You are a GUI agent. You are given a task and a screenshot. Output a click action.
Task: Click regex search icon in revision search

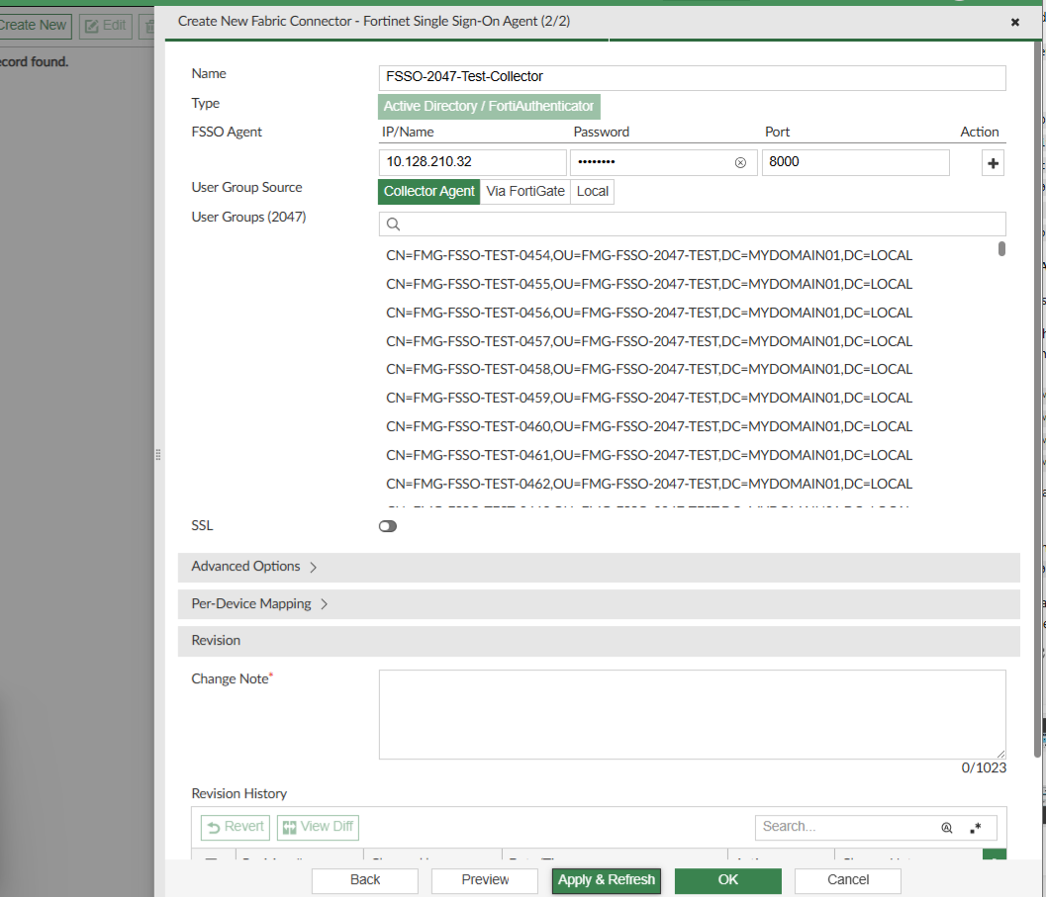pyautogui.click(x=976, y=828)
